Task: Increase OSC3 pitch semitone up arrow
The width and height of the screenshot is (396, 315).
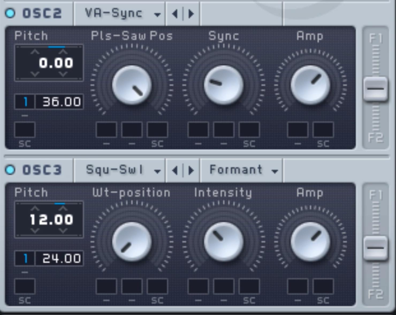Action: (35, 209)
